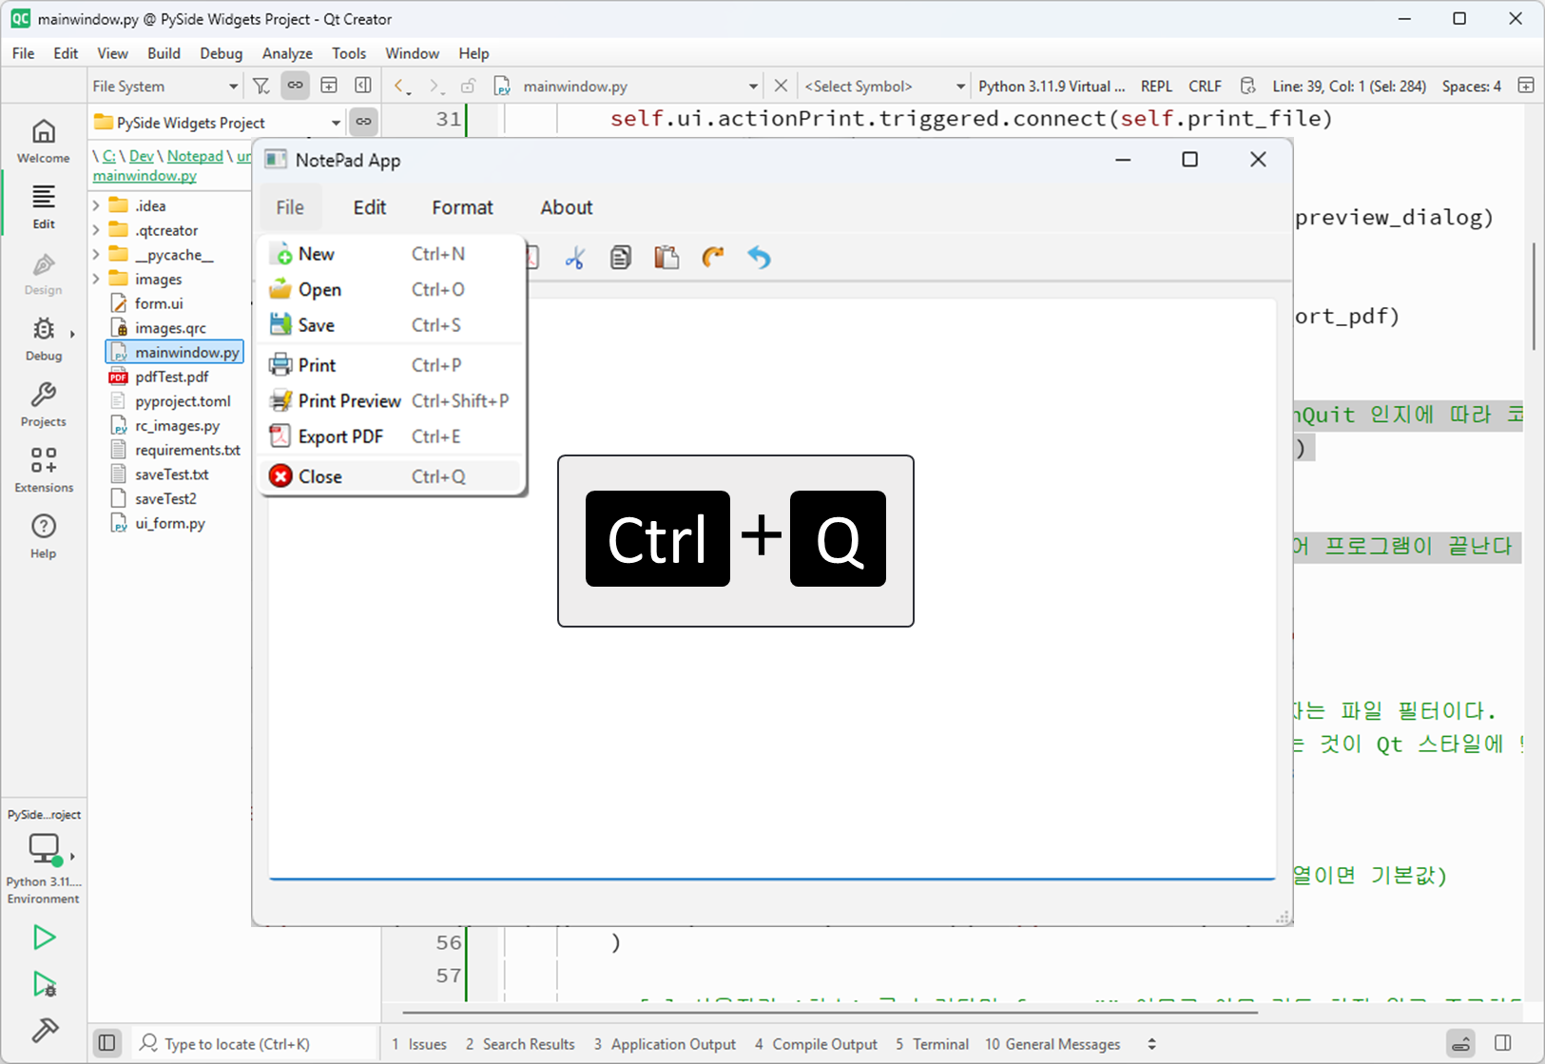Open Issues output pane
The width and height of the screenshot is (1545, 1064).
(419, 1044)
